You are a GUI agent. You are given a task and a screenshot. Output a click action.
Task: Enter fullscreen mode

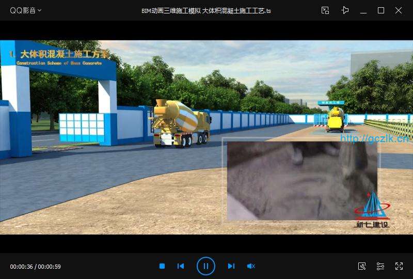point(399,266)
